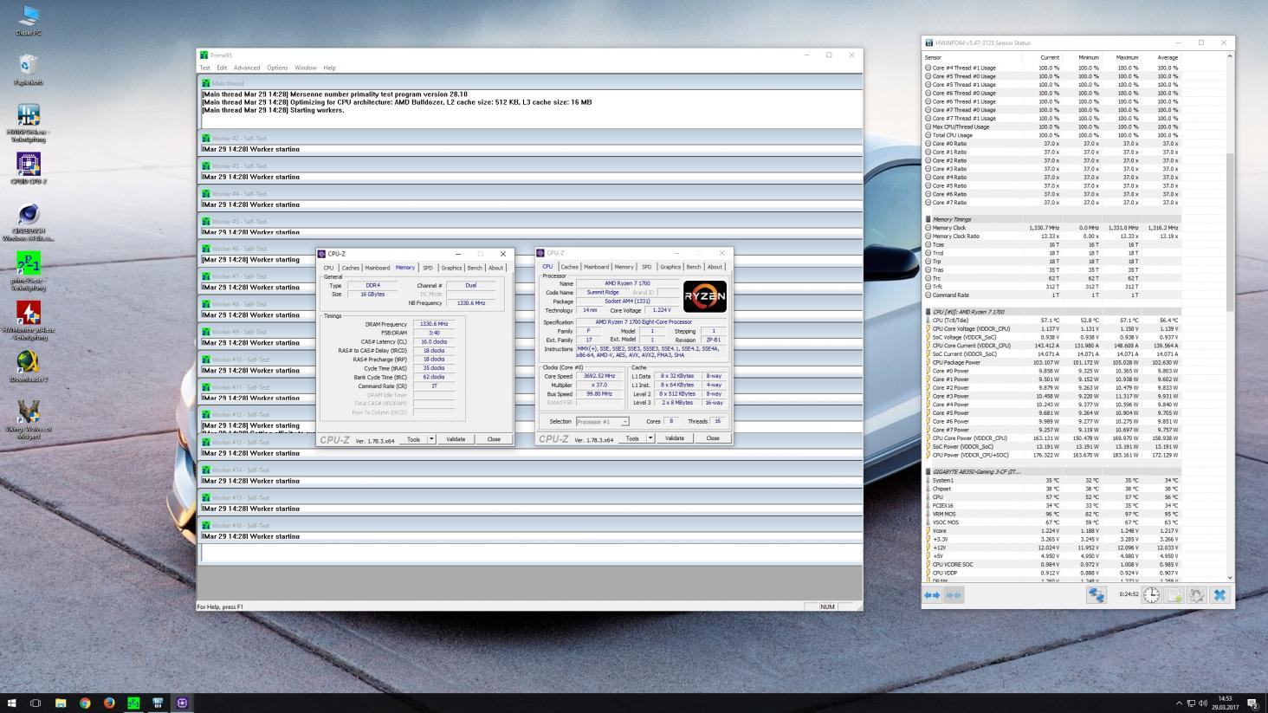Switch to Prime95 green taskbar icon

133,703
